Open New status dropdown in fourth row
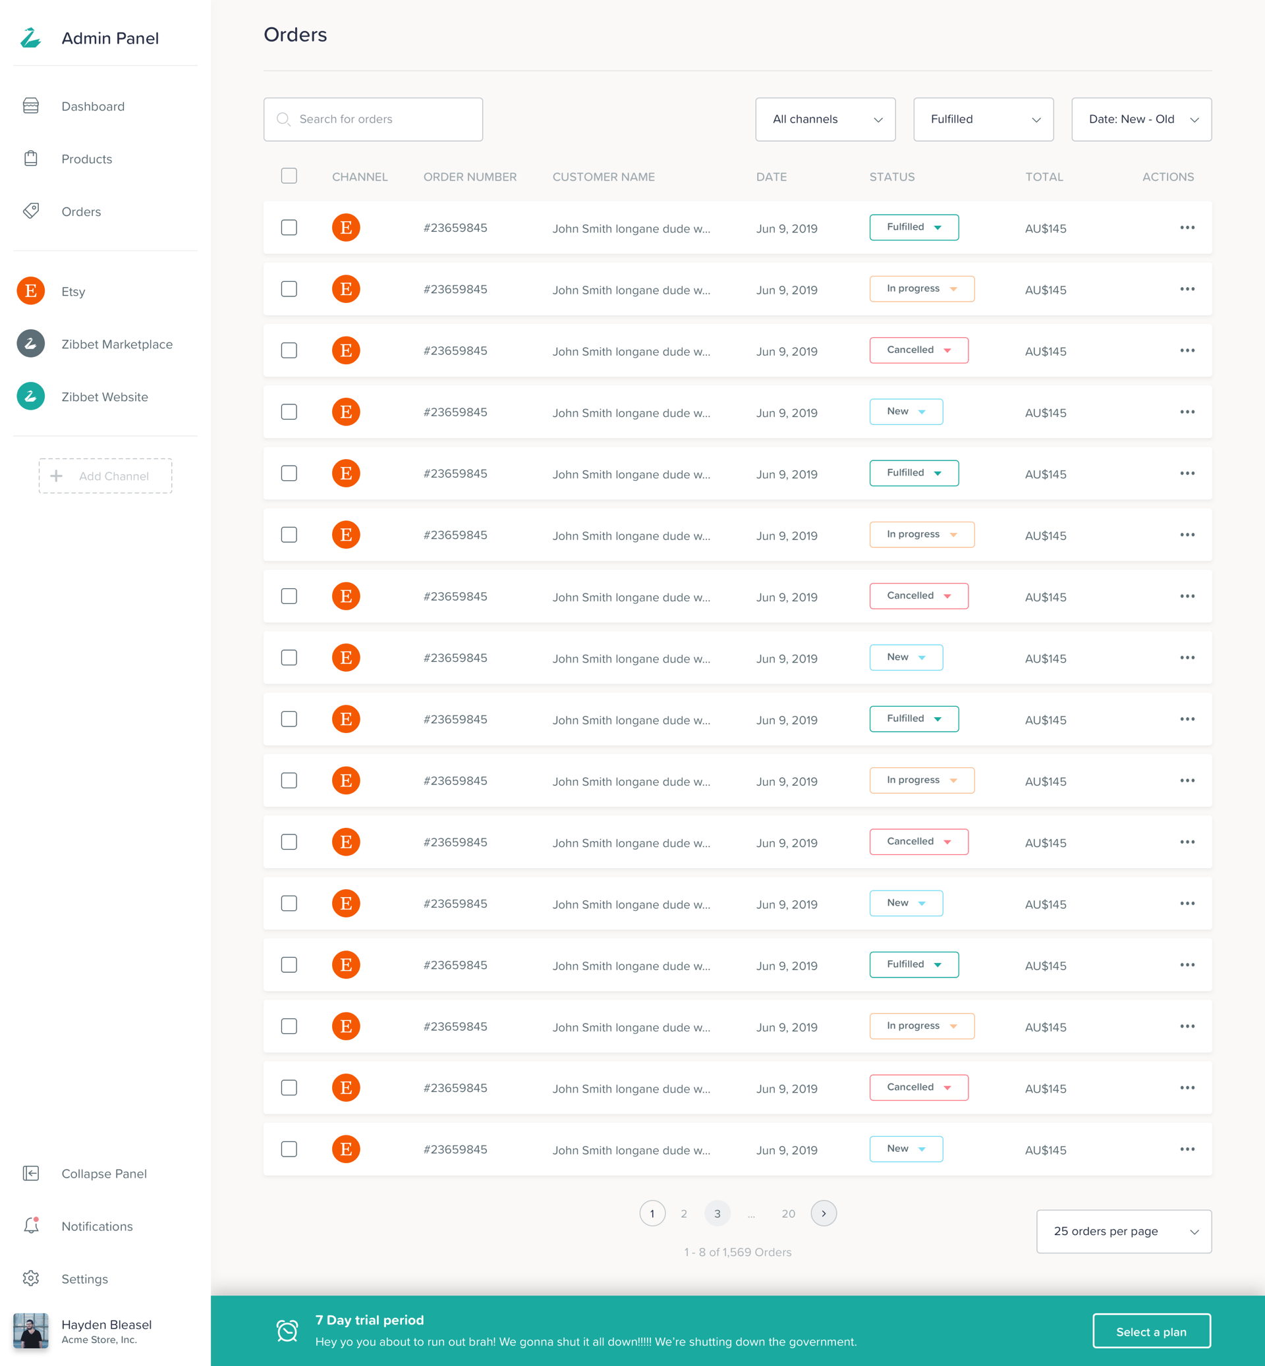1265x1366 pixels. tap(906, 411)
